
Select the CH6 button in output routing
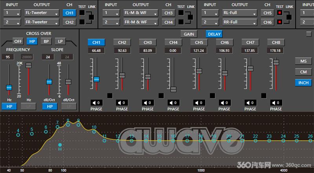pyautogui.click(x=268, y=22)
